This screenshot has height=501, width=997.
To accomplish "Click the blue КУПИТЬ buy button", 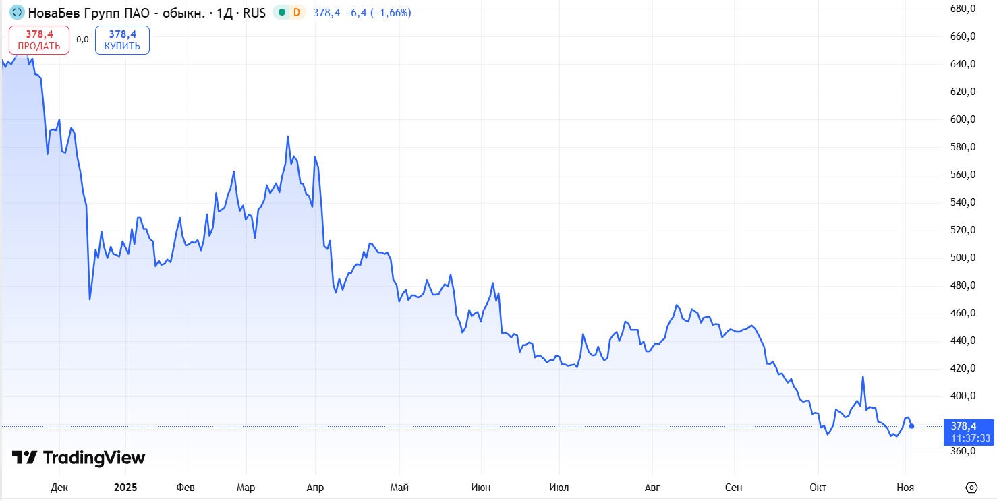I will (122, 40).
